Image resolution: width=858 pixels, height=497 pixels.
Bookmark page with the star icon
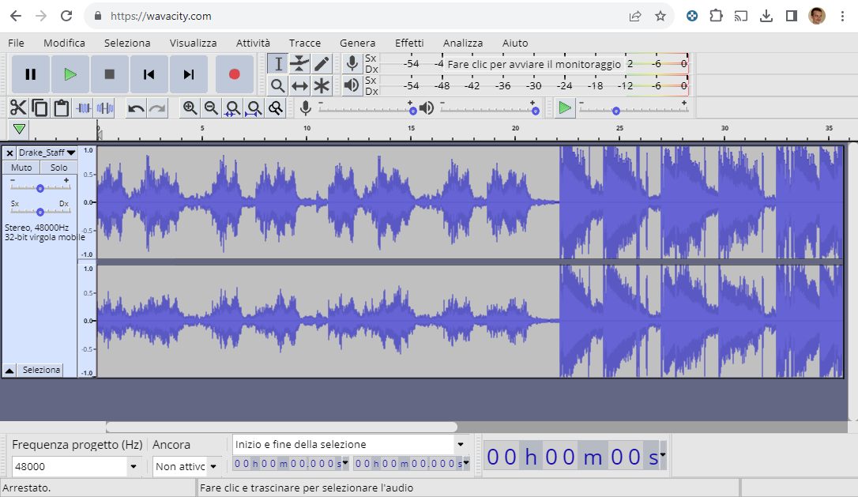pos(660,16)
